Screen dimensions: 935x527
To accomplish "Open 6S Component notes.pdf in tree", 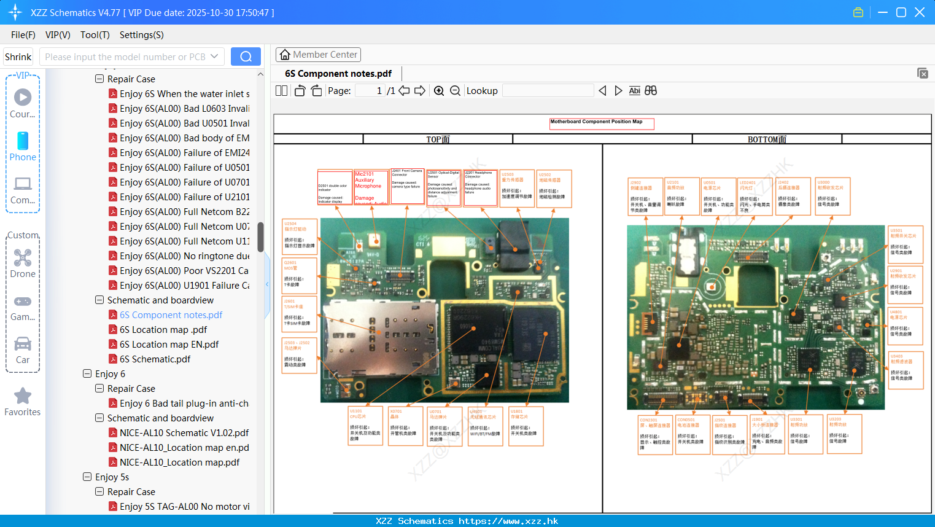I will [171, 314].
